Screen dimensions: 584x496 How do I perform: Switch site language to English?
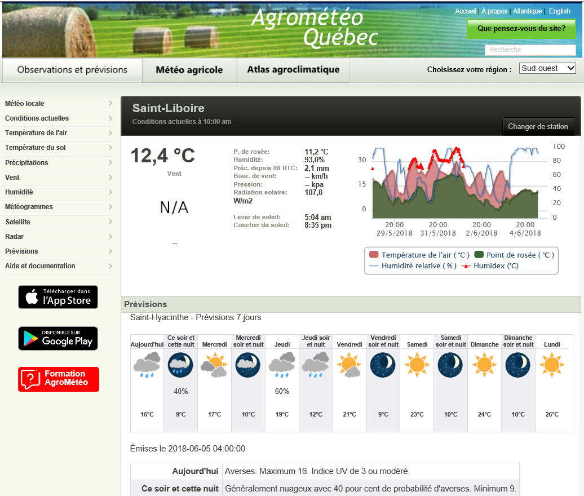[559, 11]
